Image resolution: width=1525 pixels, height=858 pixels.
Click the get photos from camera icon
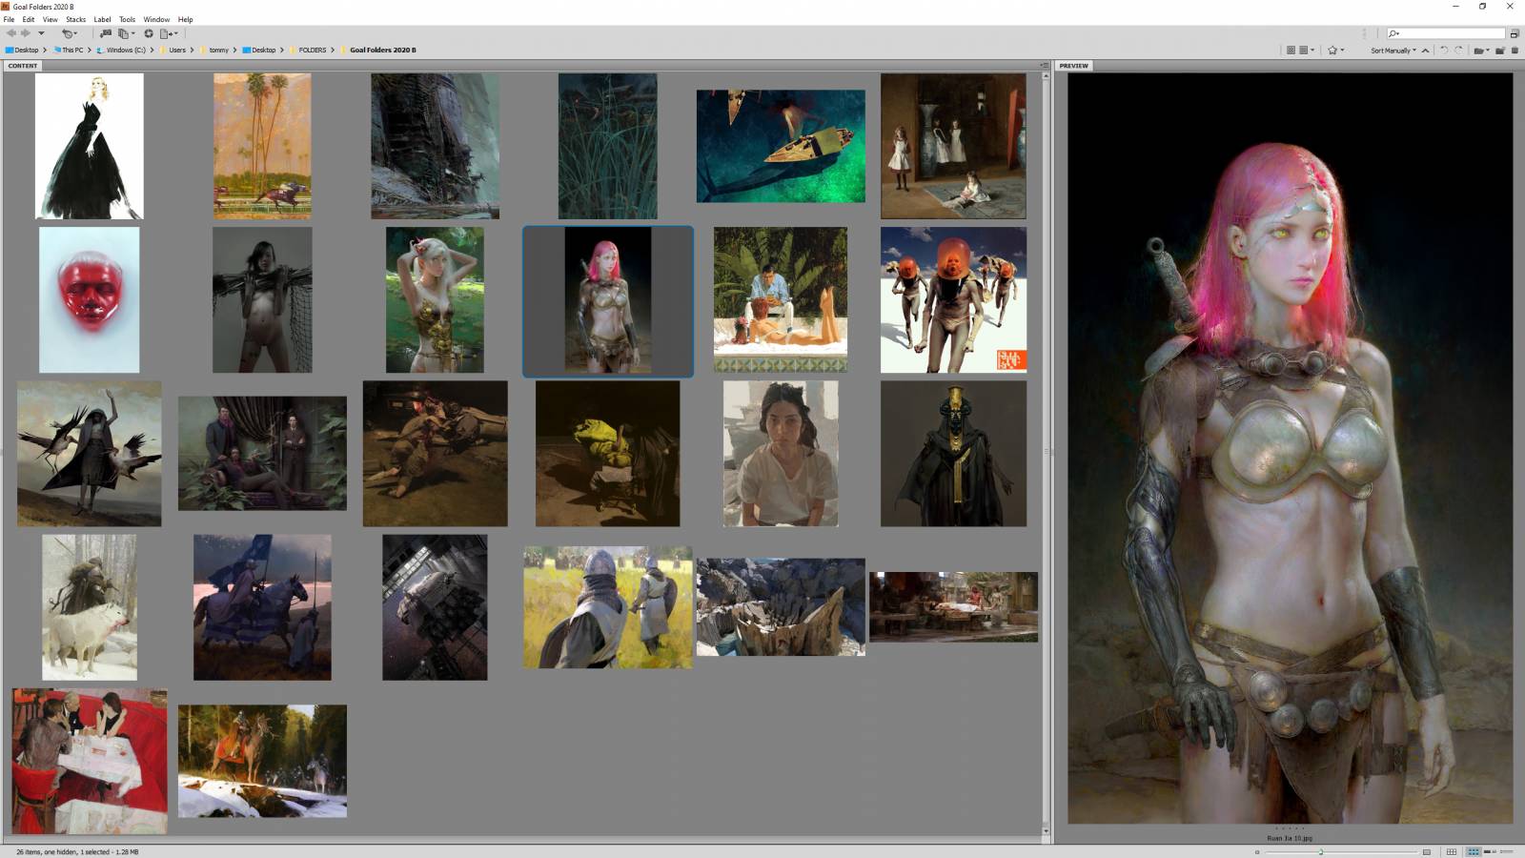[106, 33]
